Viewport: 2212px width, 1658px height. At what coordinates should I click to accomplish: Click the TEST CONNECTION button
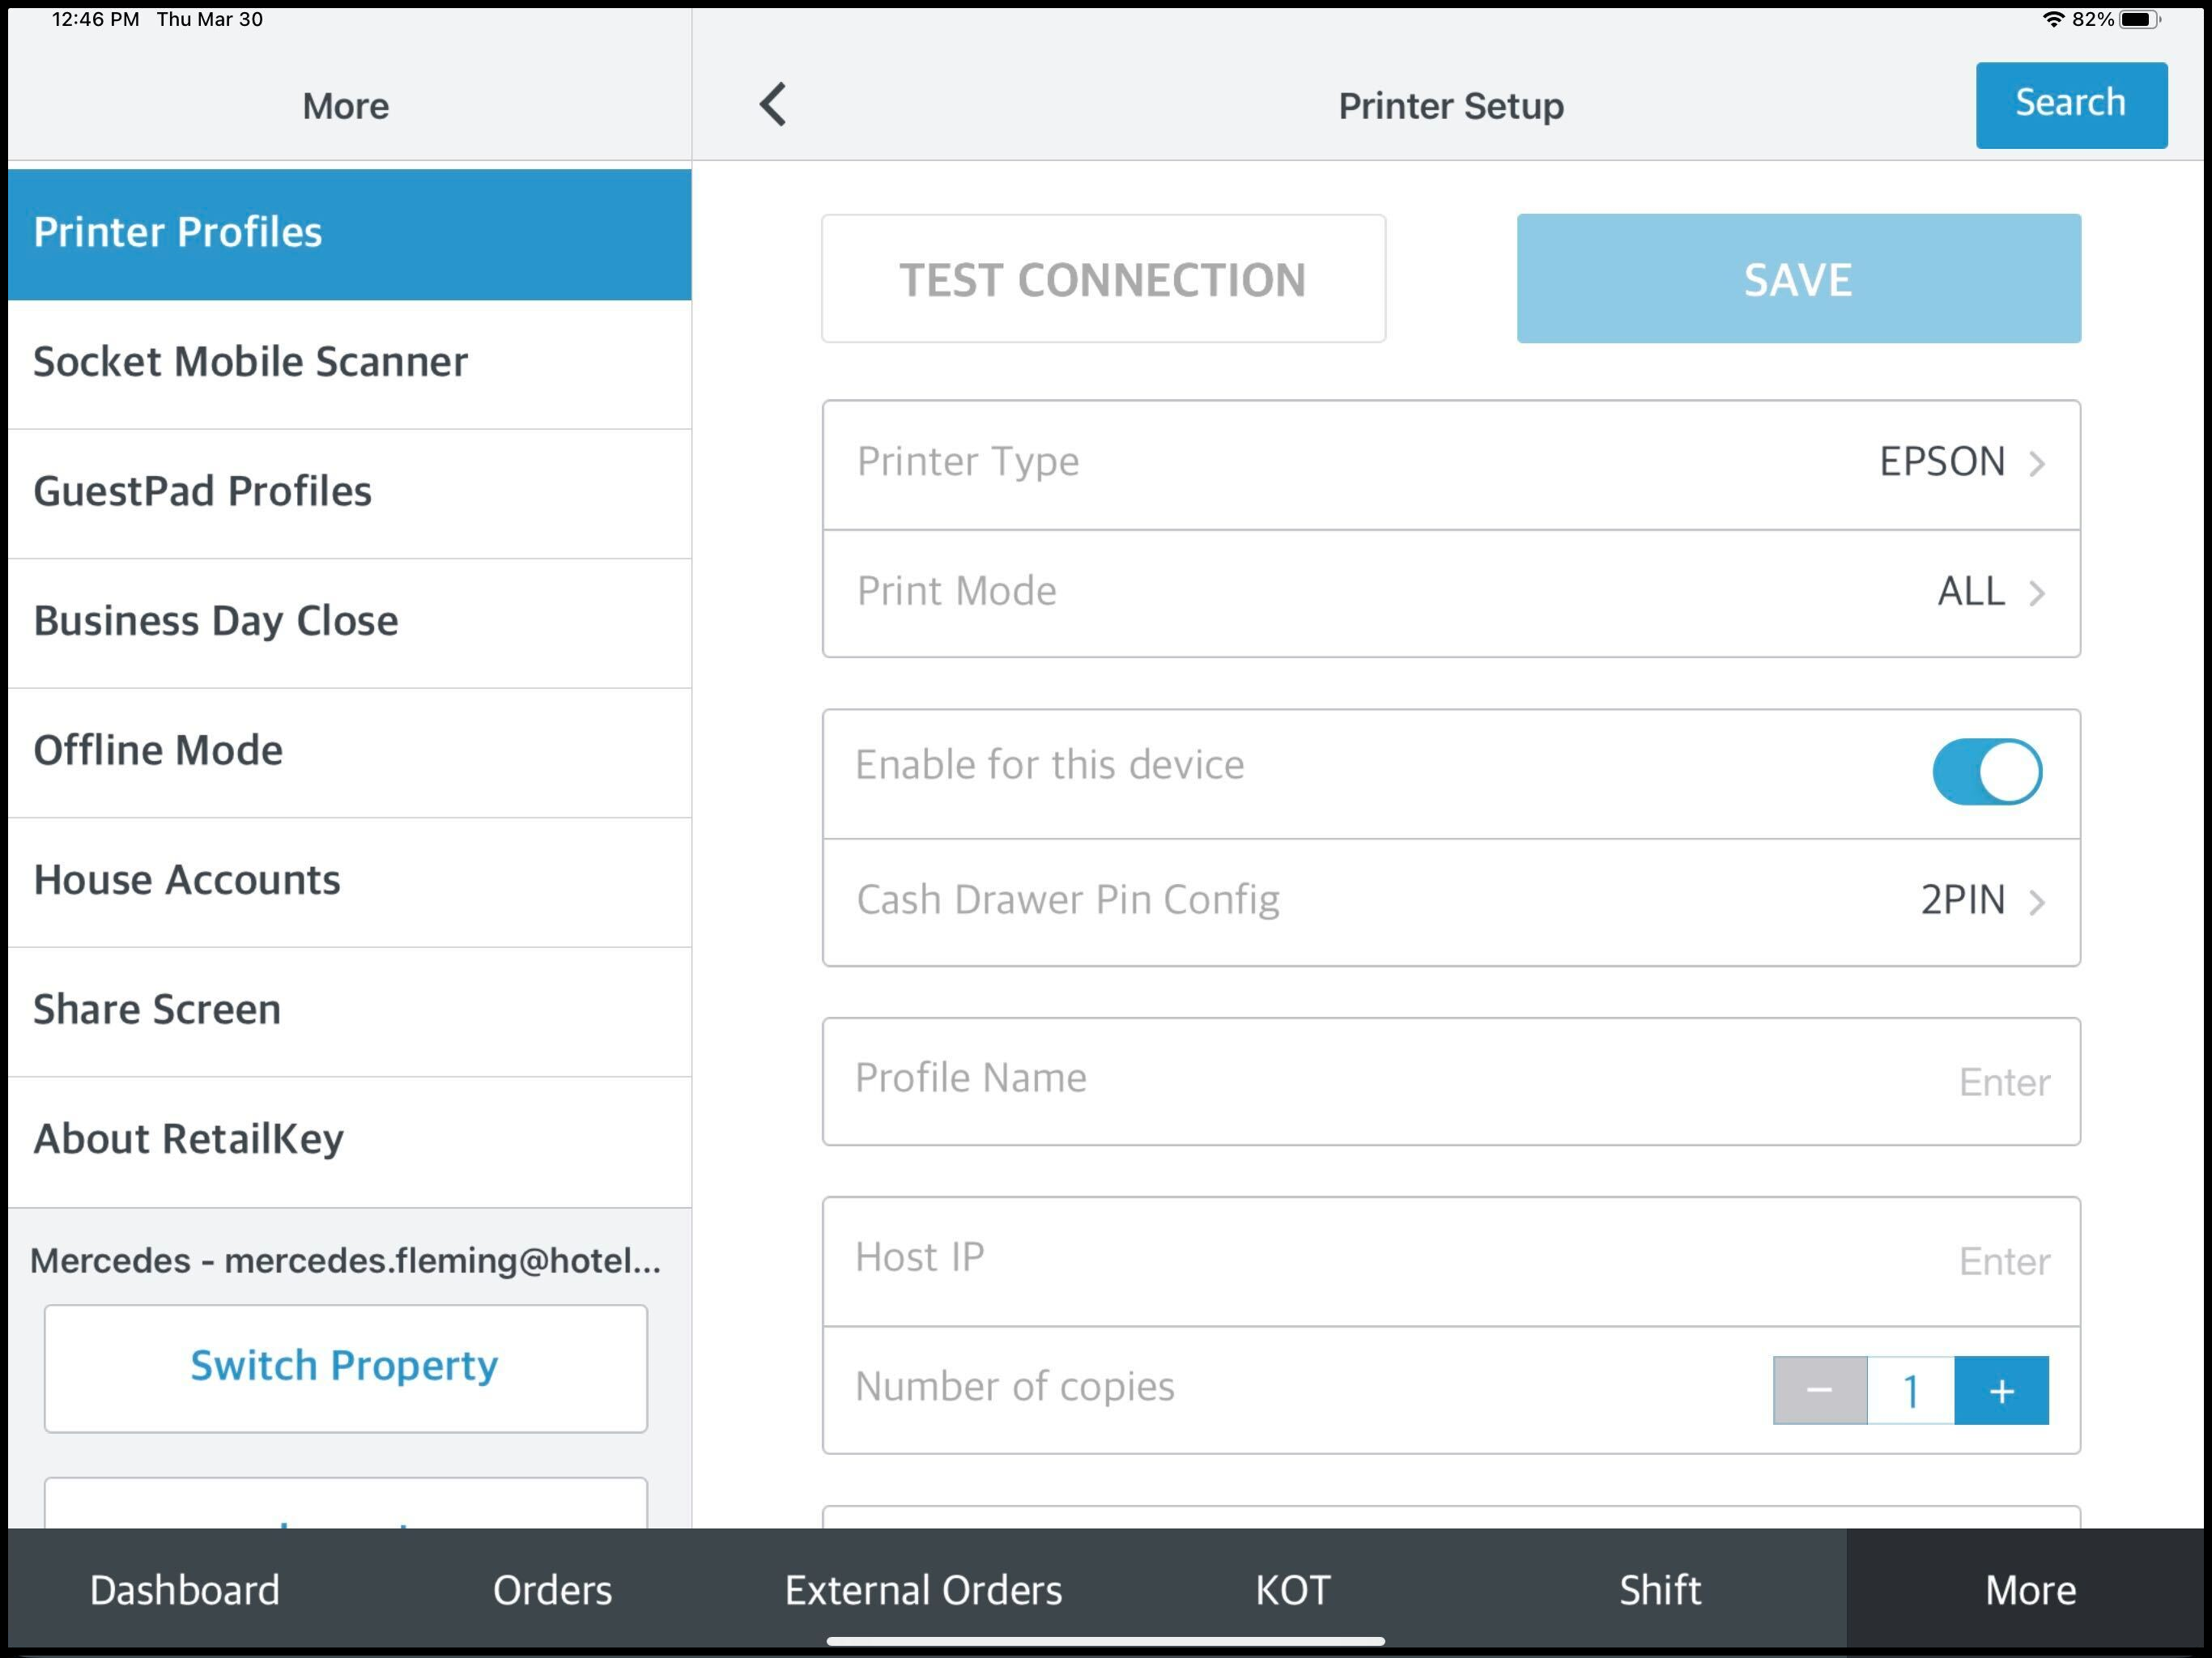[x=1104, y=277]
